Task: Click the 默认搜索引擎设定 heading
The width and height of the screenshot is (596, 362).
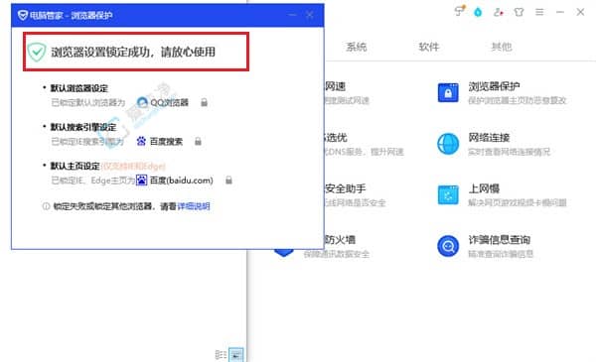Action: point(83,127)
